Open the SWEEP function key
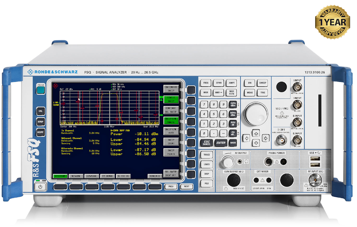357x227 pixels. point(263,83)
